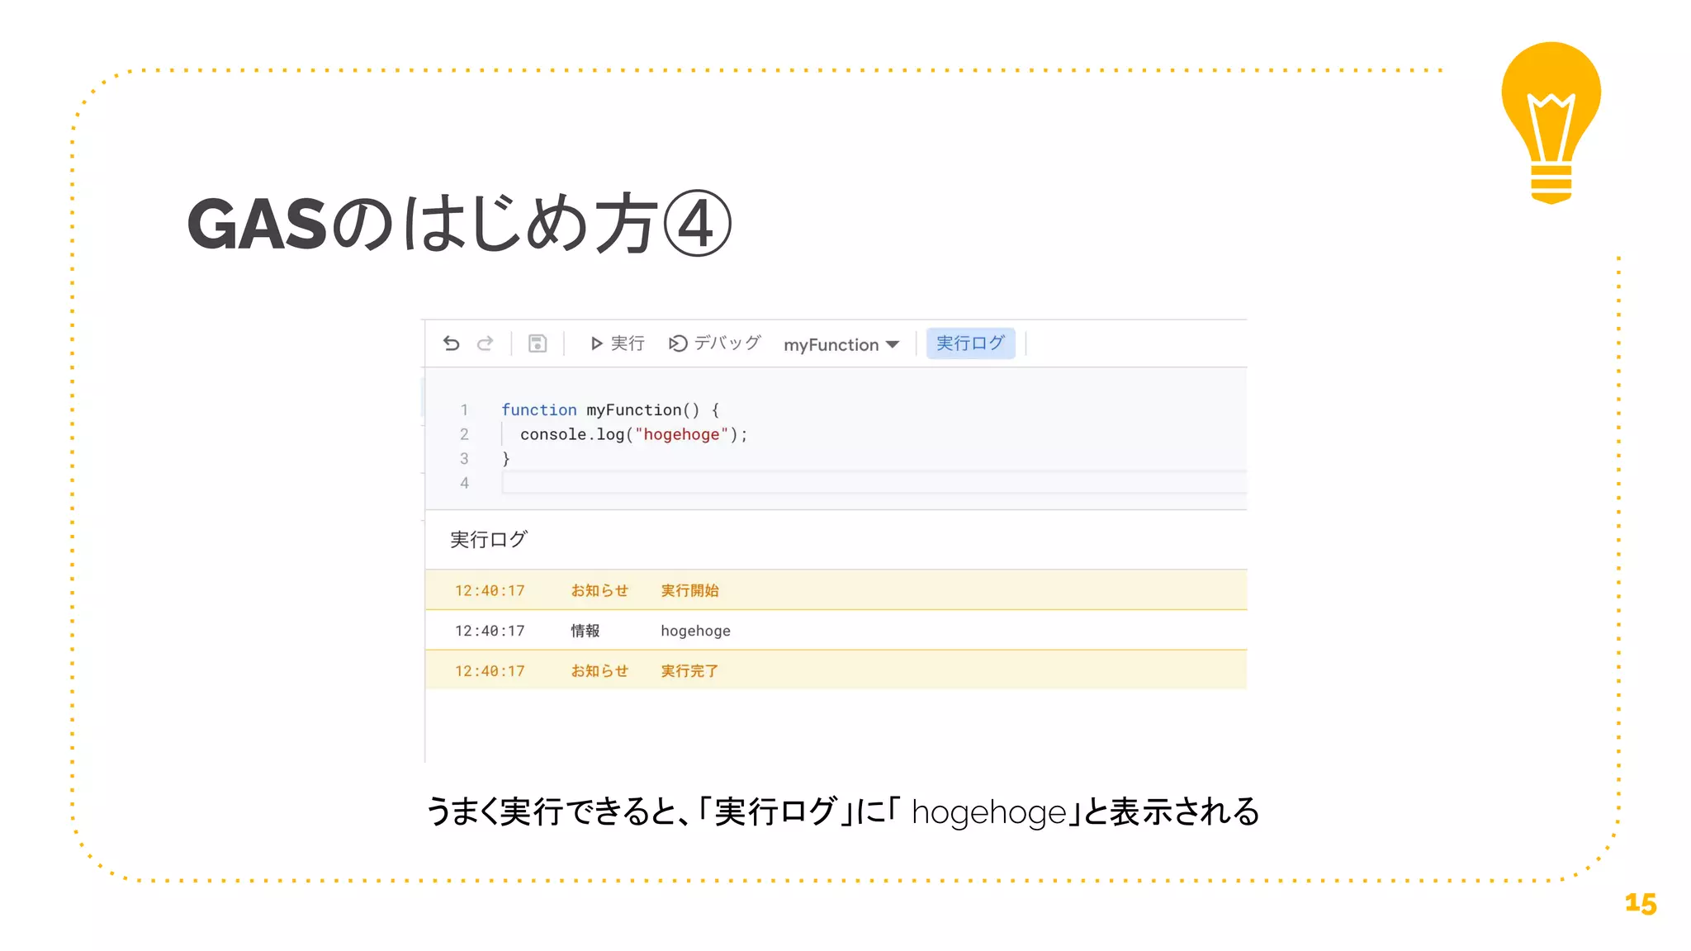The width and height of the screenshot is (1691, 951).
Task: Open the myFunction selector dropdown
Action: 841,345
